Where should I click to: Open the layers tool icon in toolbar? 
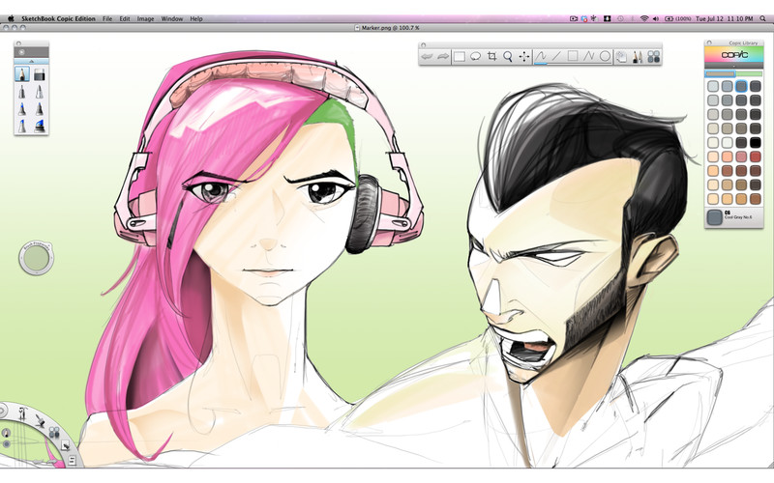(x=621, y=57)
